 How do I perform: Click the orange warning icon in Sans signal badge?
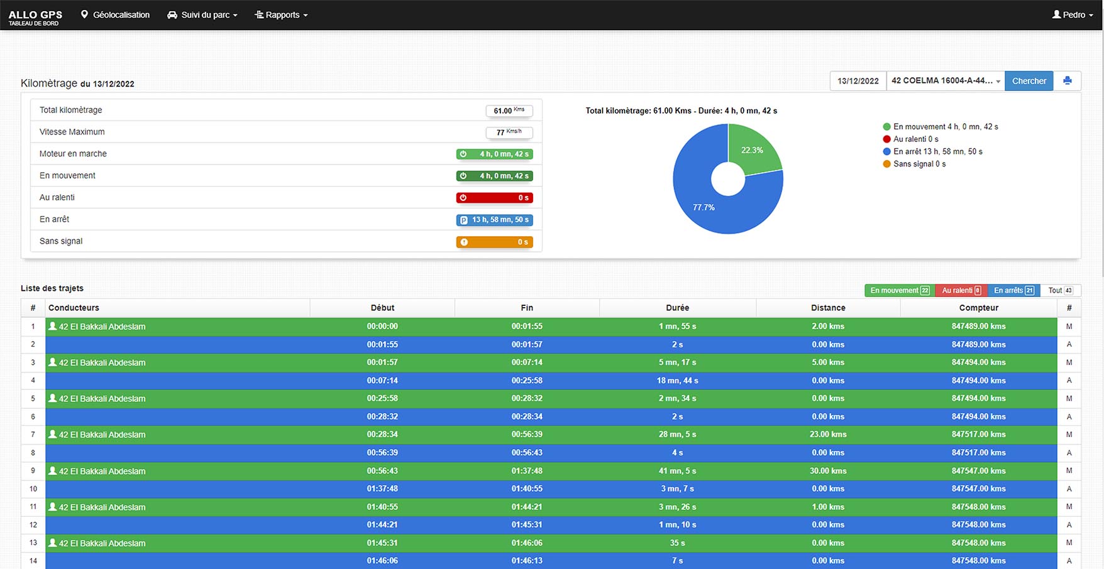pyautogui.click(x=464, y=242)
